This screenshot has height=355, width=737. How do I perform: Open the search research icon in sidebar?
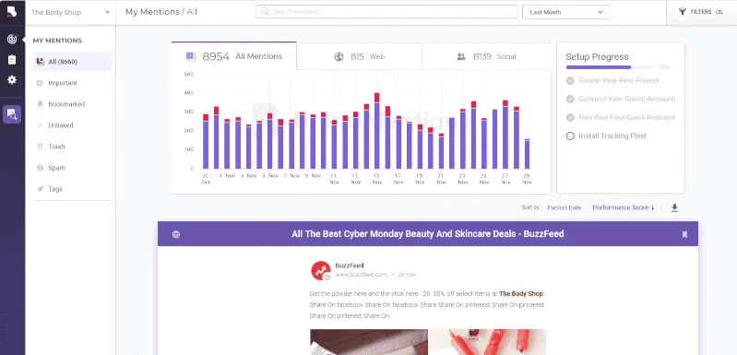pyautogui.click(x=12, y=114)
